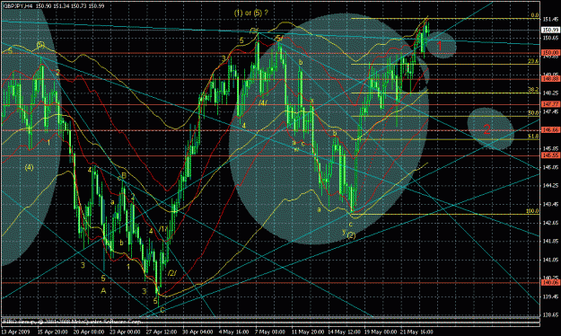Viewport: 561px width, 336px height.
Task: Click the Fibonacci 100.0 level label
Action: (532, 211)
